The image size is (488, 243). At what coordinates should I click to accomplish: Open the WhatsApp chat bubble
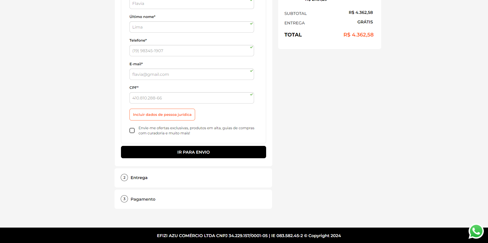(476, 231)
